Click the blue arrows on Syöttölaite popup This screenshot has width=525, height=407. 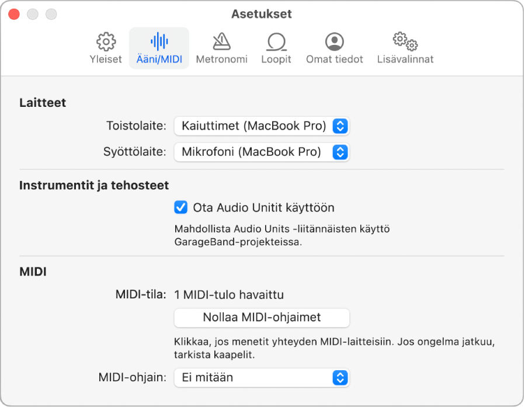(342, 152)
